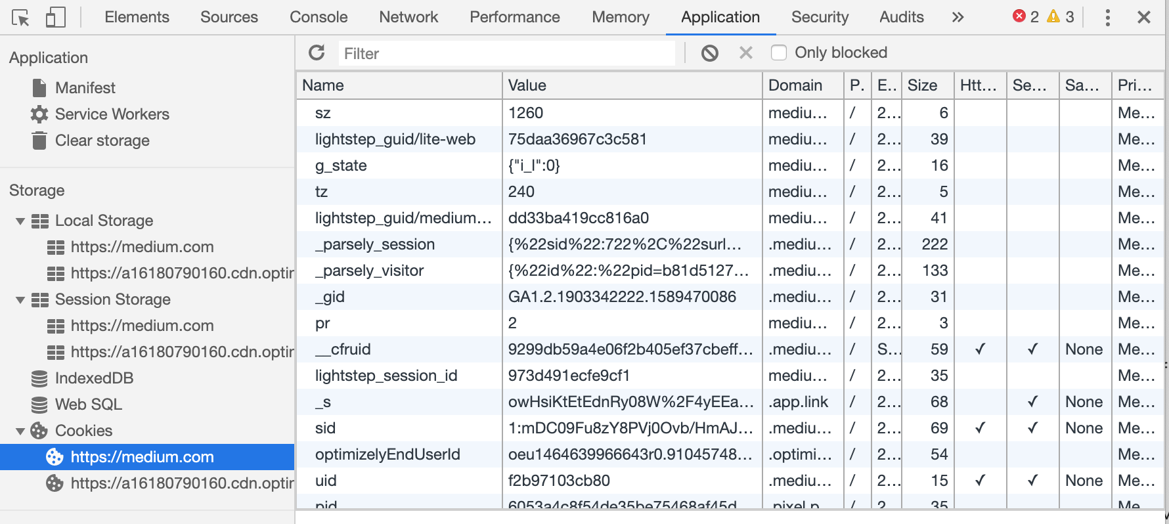Image resolution: width=1169 pixels, height=524 pixels.
Task: Select the Audits tab
Action: coord(902,17)
